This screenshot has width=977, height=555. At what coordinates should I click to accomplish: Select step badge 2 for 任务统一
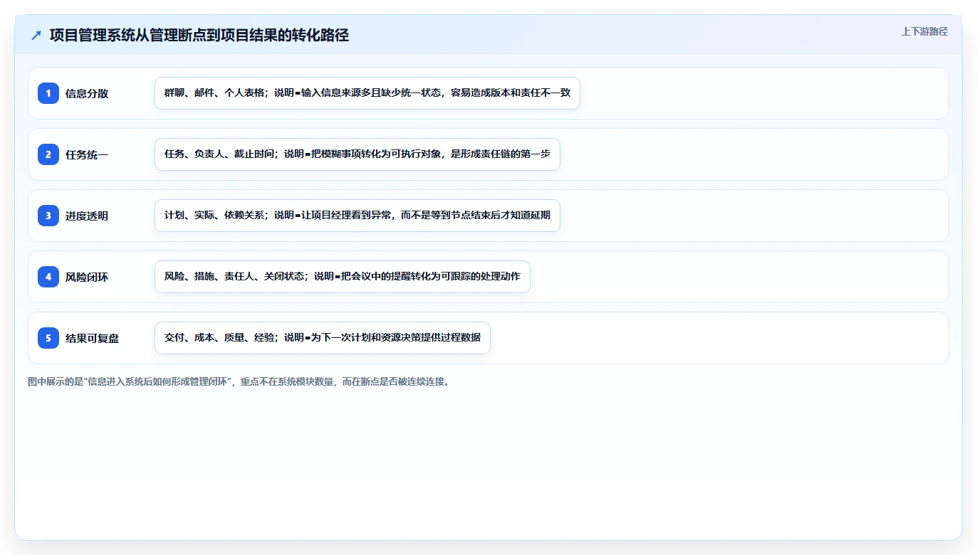pyautogui.click(x=48, y=154)
